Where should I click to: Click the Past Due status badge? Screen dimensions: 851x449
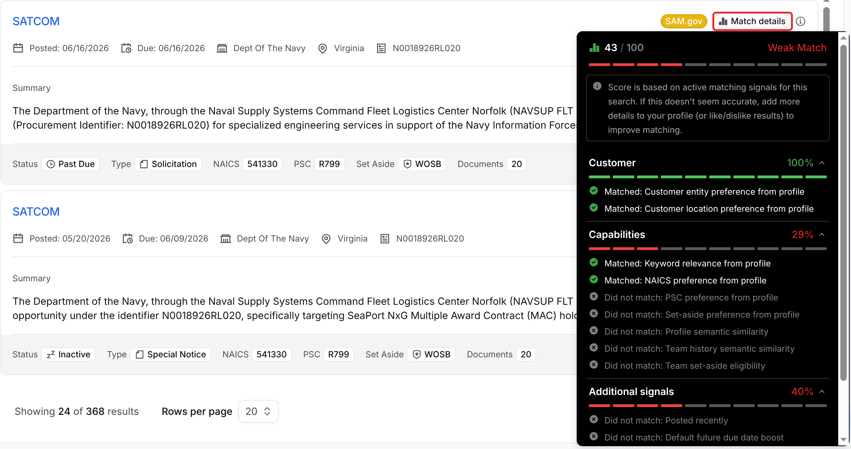pyautogui.click(x=70, y=164)
